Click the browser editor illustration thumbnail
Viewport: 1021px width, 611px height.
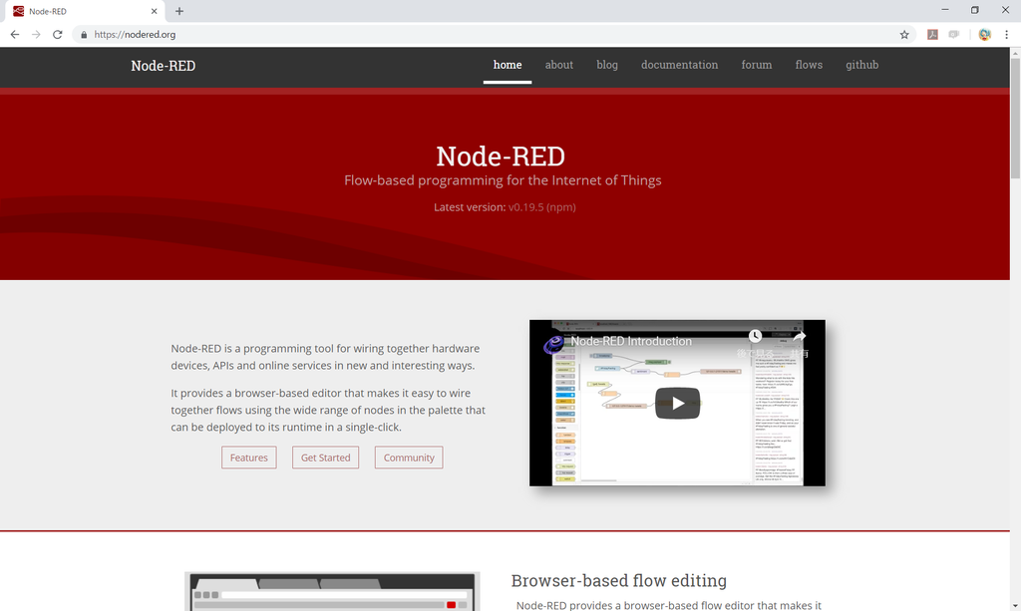point(333,591)
